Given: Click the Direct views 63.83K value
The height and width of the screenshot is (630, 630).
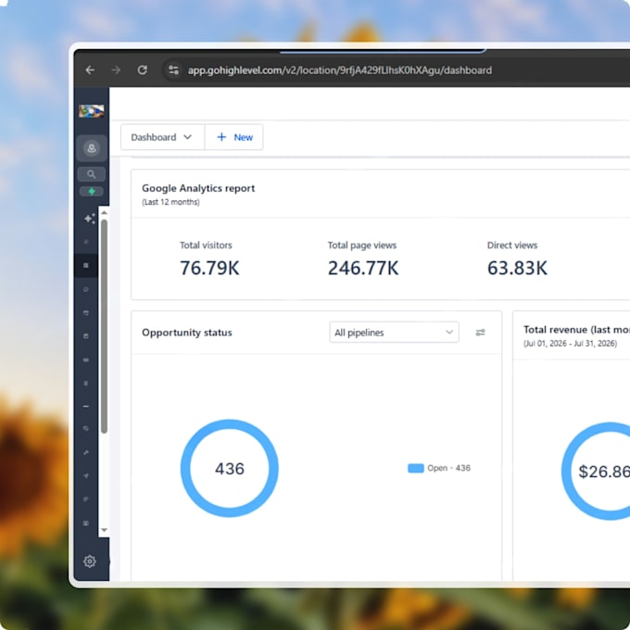Looking at the screenshot, I should click(517, 268).
